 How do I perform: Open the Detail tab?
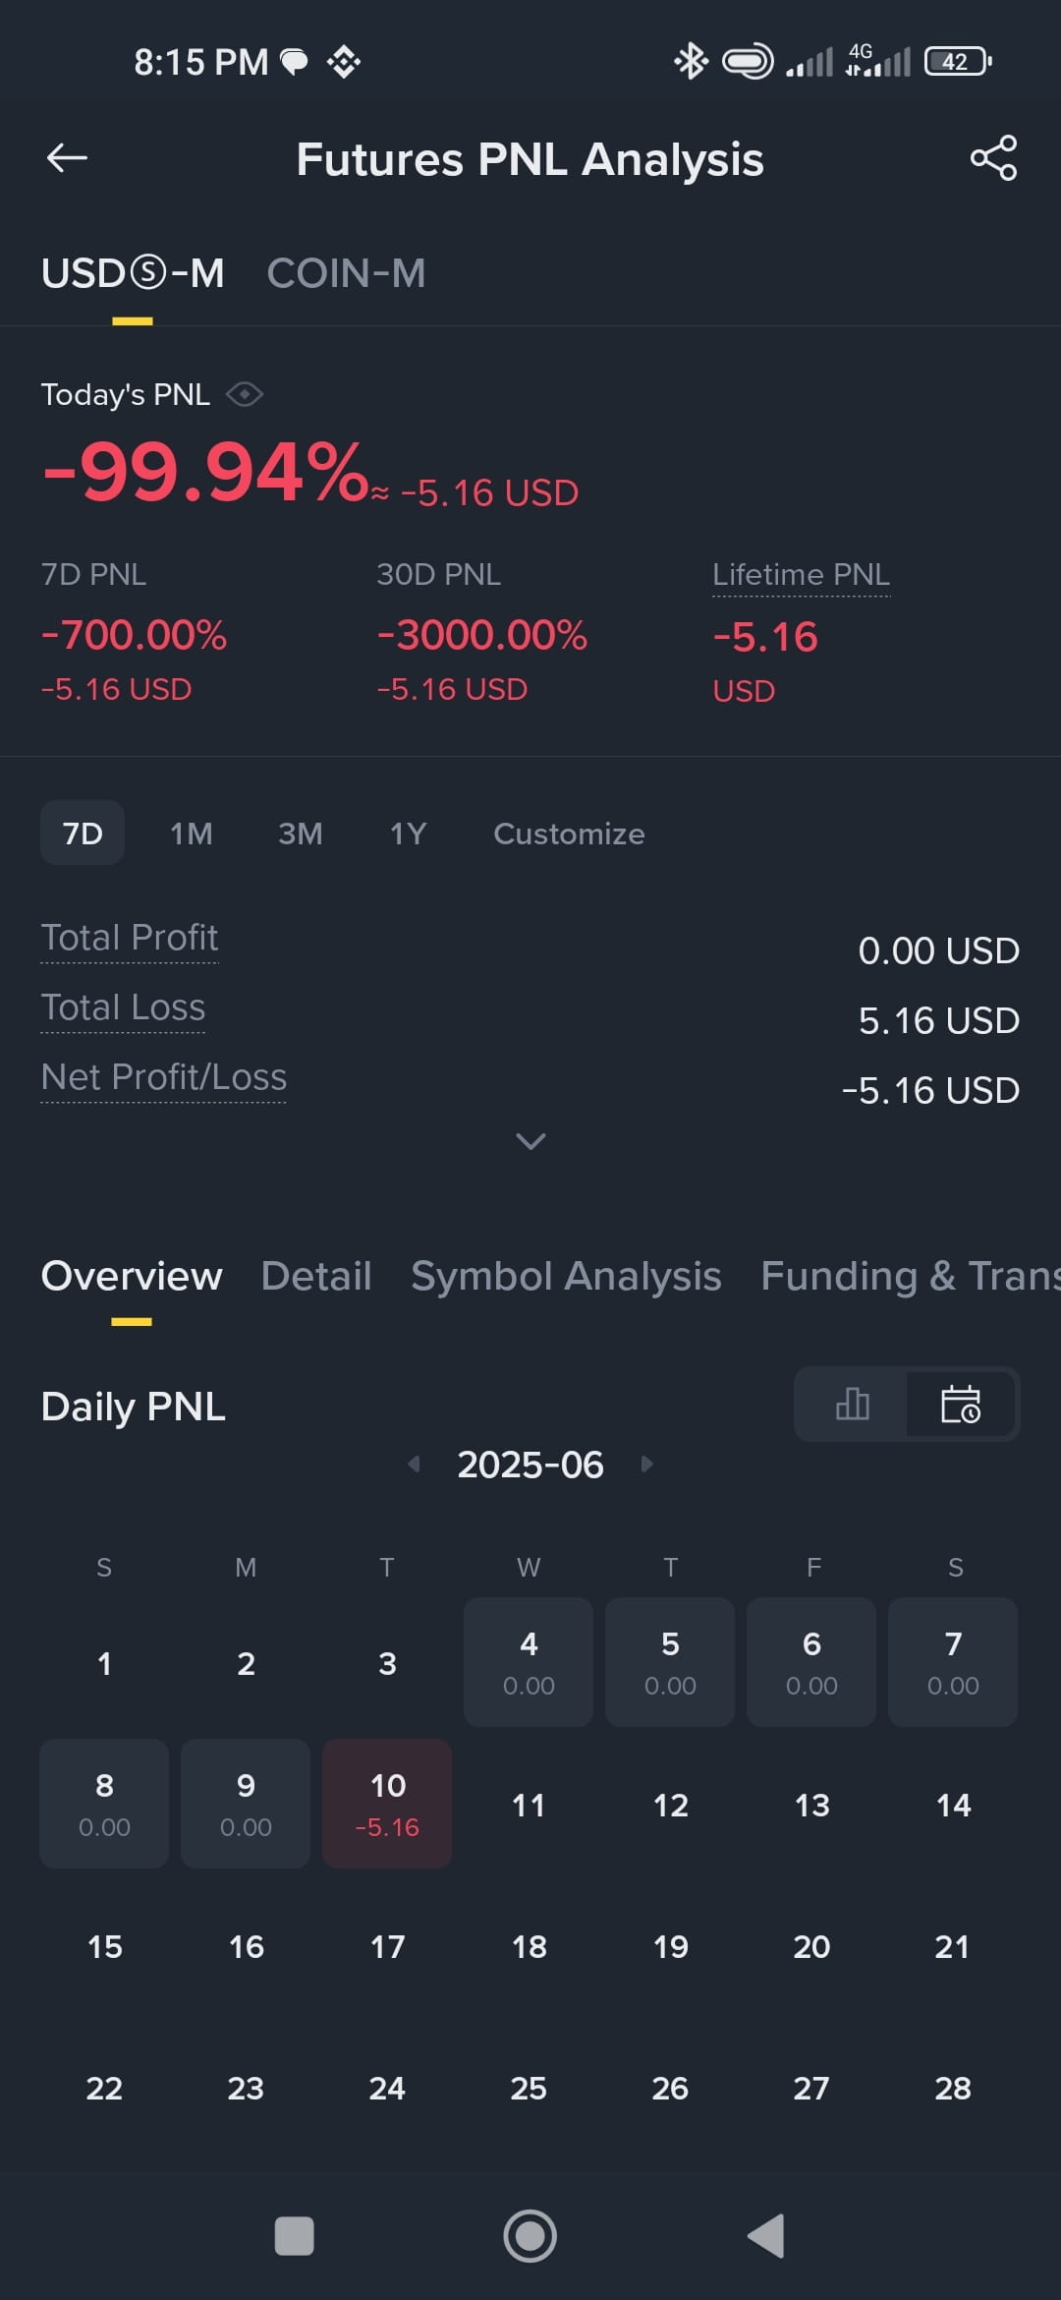316,1276
